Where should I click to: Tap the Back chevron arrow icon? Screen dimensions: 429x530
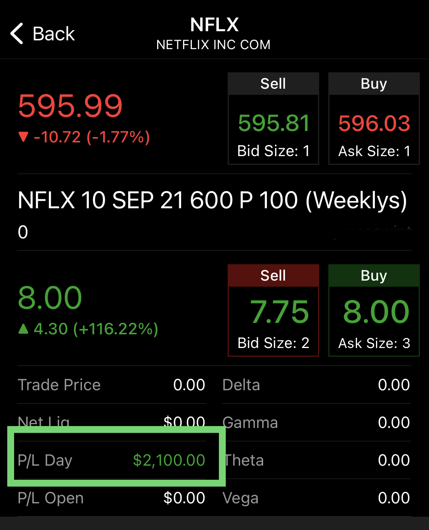coord(17,34)
